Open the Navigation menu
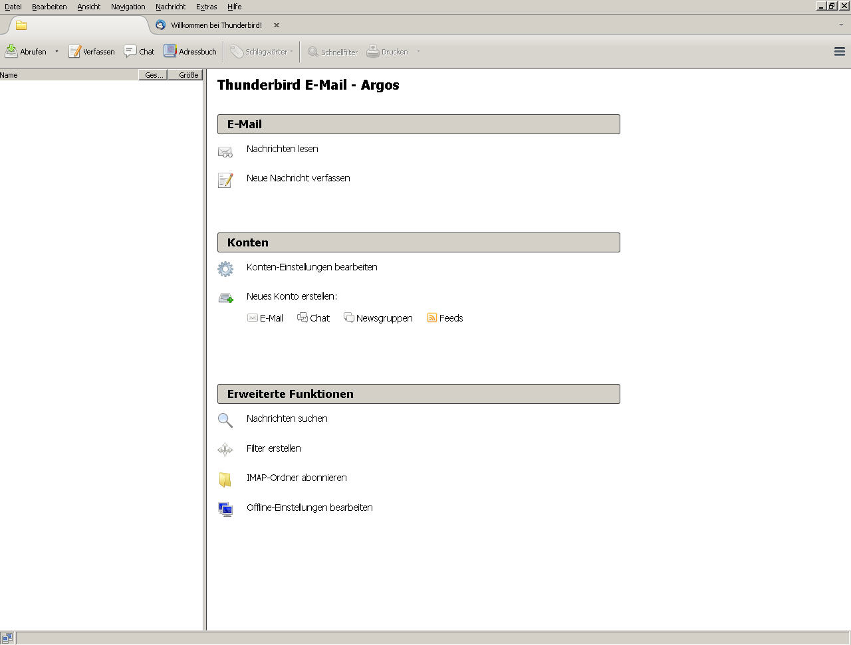The width and height of the screenshot is (851, 645). point(128,7)
